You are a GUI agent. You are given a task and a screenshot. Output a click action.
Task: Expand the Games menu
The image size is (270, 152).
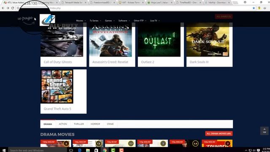(110, 21)
